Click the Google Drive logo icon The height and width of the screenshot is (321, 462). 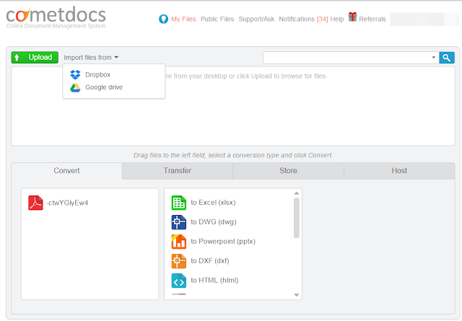tap(75, 88)
